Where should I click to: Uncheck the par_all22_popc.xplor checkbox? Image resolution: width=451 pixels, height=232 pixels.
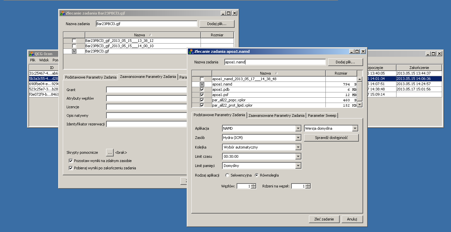pyautogui.click(x=202, y=100)
